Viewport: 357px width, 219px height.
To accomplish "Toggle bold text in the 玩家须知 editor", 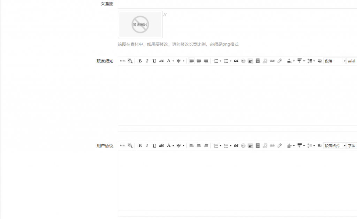I will [x=139, y=61].
